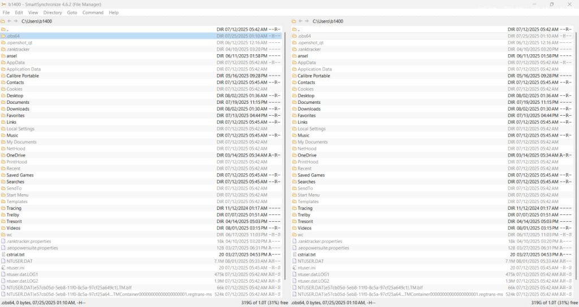Screen dimensions: 579x307
Task: Select .ranktracker.properties file name in left pane
Action: click(29, 242)
